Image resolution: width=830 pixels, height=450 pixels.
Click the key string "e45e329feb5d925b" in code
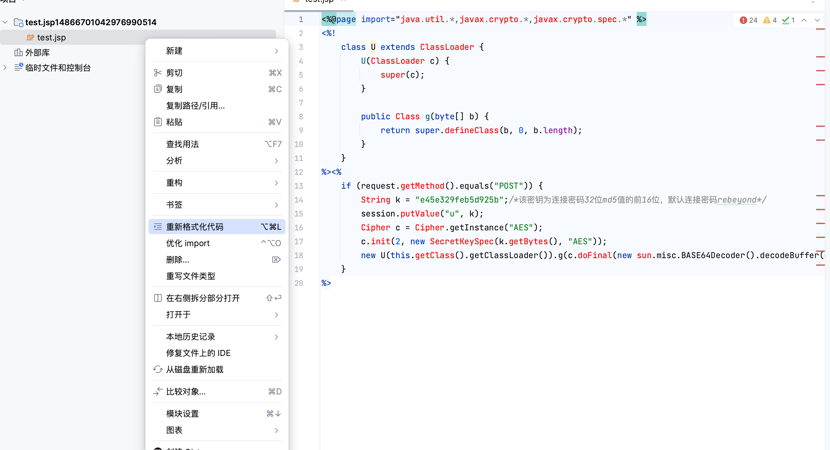click(x=459, y=200)
